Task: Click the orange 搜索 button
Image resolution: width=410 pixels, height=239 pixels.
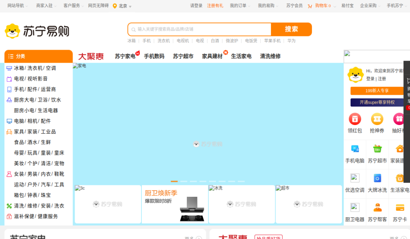Action: (291, 29)
